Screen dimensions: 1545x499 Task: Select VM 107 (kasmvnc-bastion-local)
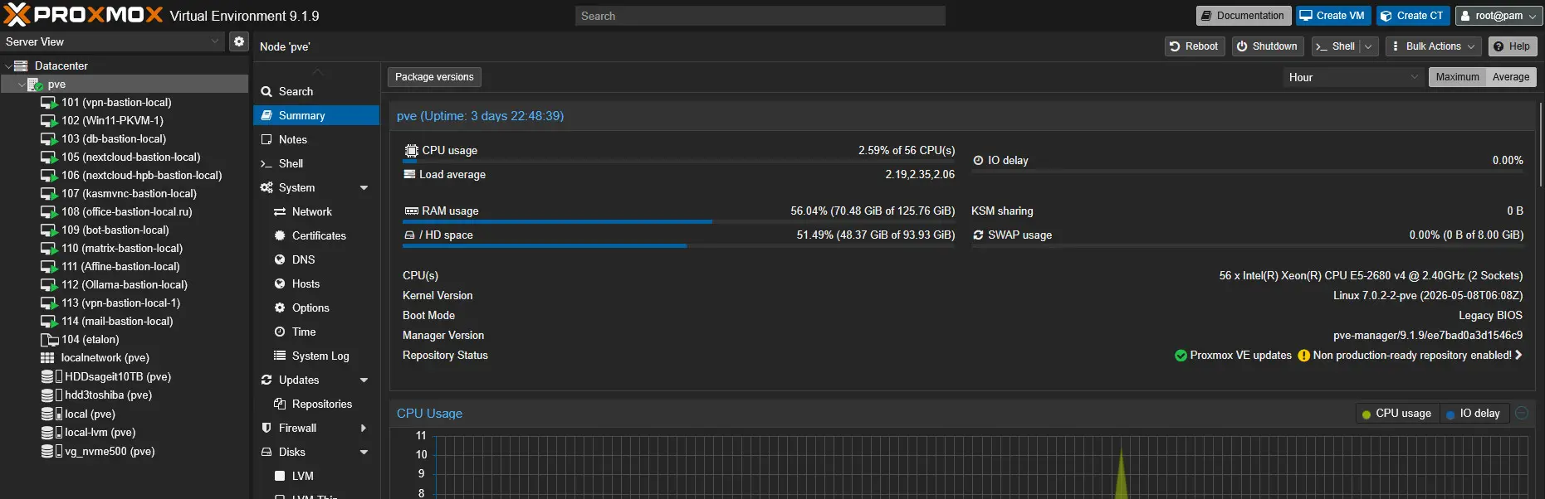click(x=129, y=193)
